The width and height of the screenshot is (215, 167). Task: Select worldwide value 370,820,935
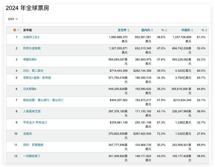tap(117, 134)
